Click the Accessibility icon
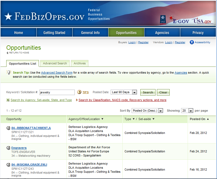 (x=192, y=42)
